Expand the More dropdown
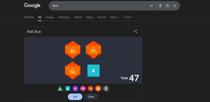 pos(115,17)
